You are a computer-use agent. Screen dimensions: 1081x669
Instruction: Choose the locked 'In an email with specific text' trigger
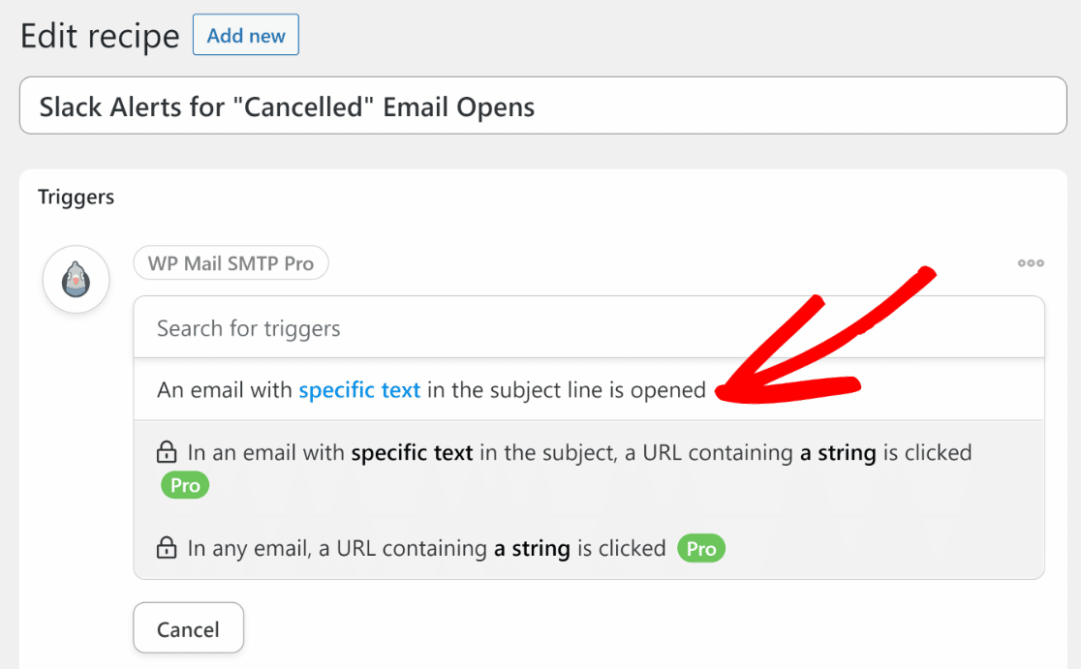click(589, 469)
